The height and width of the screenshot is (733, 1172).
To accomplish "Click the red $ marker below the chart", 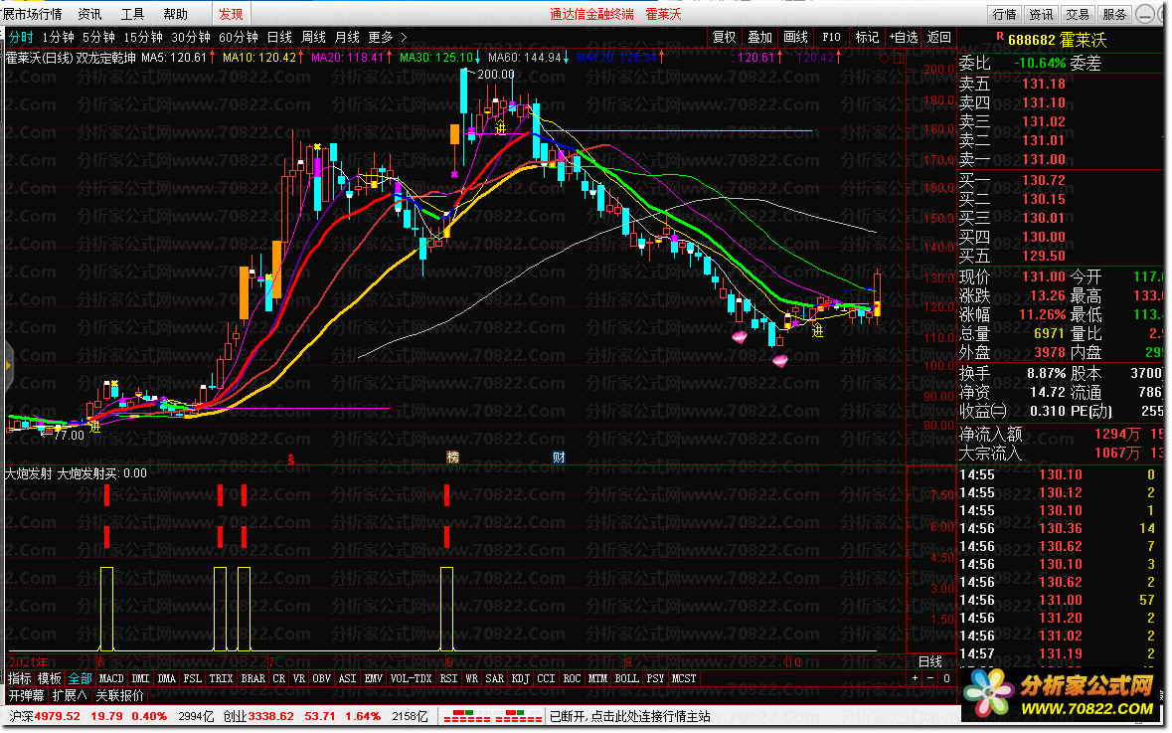I will pyautogui.click(x=290, y=459).
